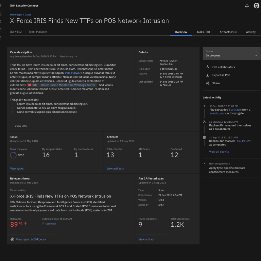Viewport: 261px width, 261px height.
Task: Click Total scan results 1.2K
Action: pos(177,224)
